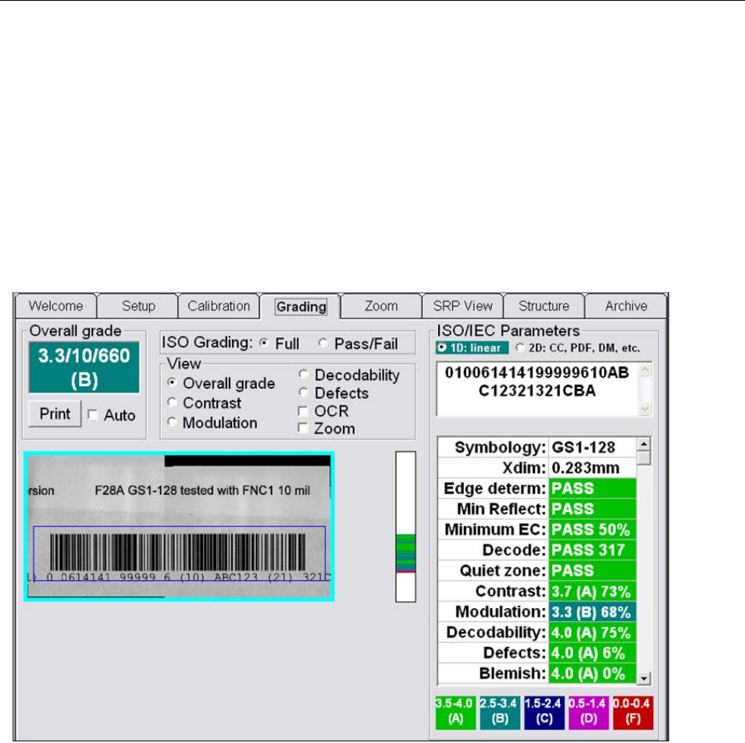
Task: Click the vertical scan grade bar
Action: pyautogui.click(x=406, y=527)
